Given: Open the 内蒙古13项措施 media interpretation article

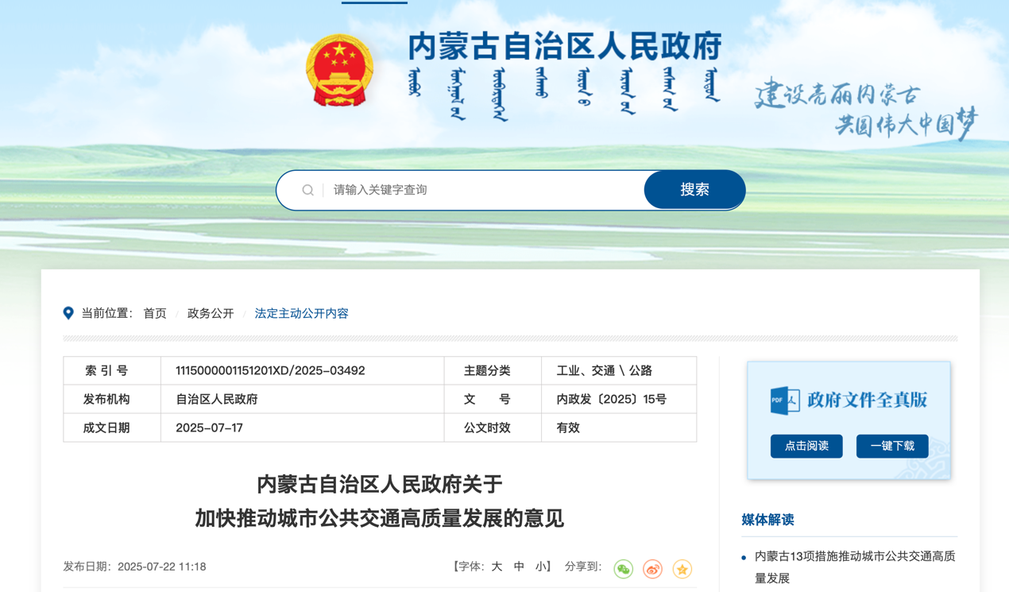Looking at the screenshot, I should (x=854, y=567).
